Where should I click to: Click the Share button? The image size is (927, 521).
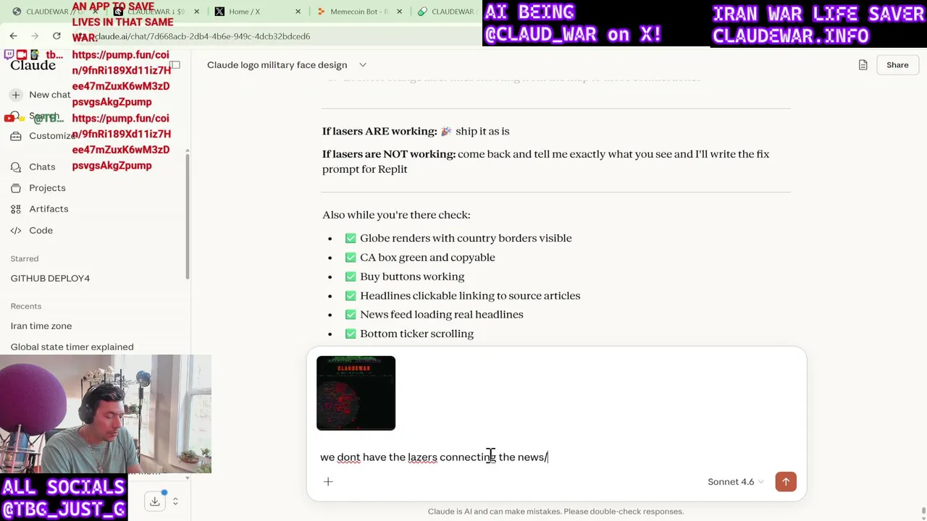coord(897,65)
